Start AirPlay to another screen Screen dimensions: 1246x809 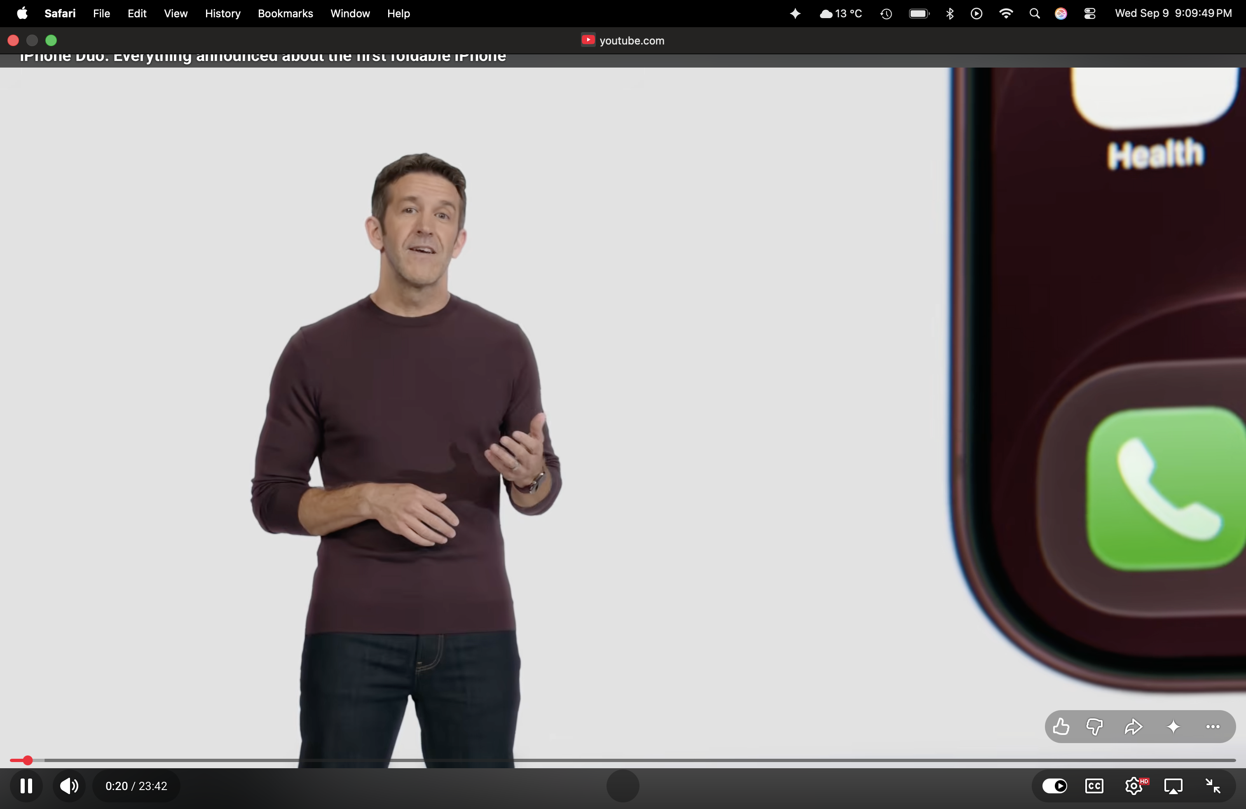[1173, 786]
